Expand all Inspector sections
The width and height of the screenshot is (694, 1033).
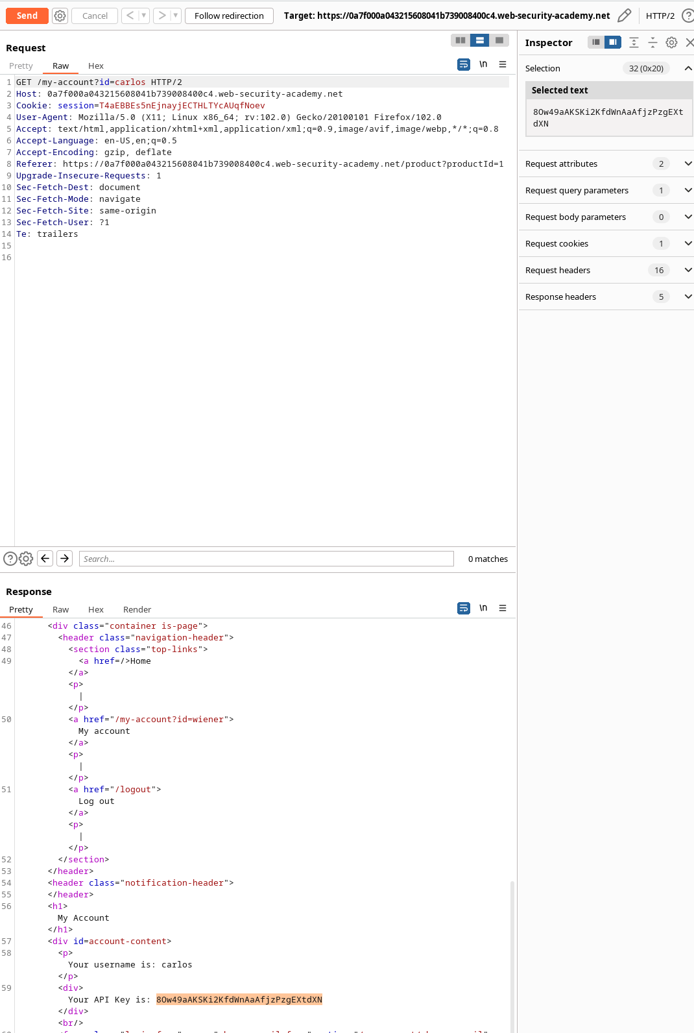[x=634, y=42]
